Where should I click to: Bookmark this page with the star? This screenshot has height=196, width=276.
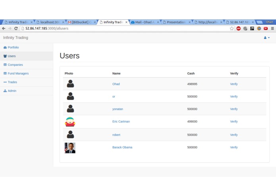[232, 29]
